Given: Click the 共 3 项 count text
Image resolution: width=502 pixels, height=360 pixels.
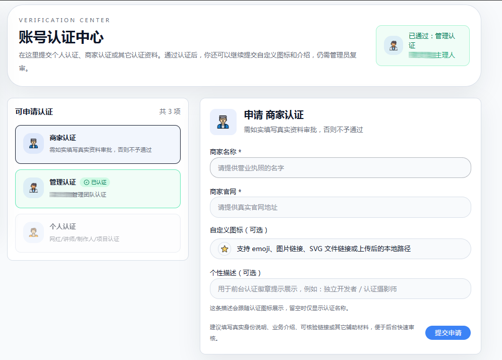Looking at the screenshot, I should click(x=170, y=111).
